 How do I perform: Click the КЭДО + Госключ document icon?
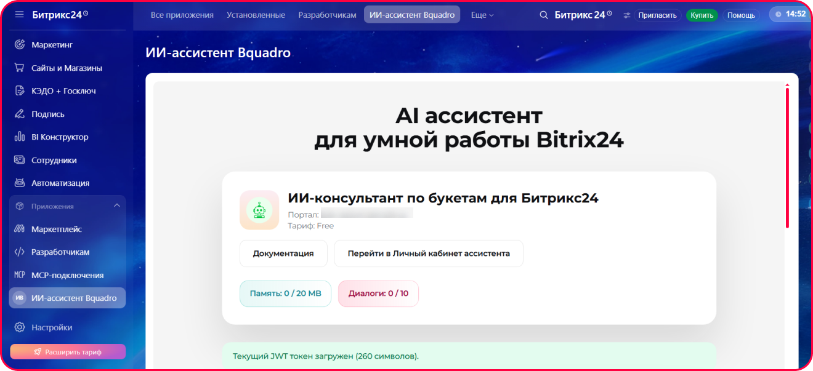pyautogui.click(x=20, y=91)
